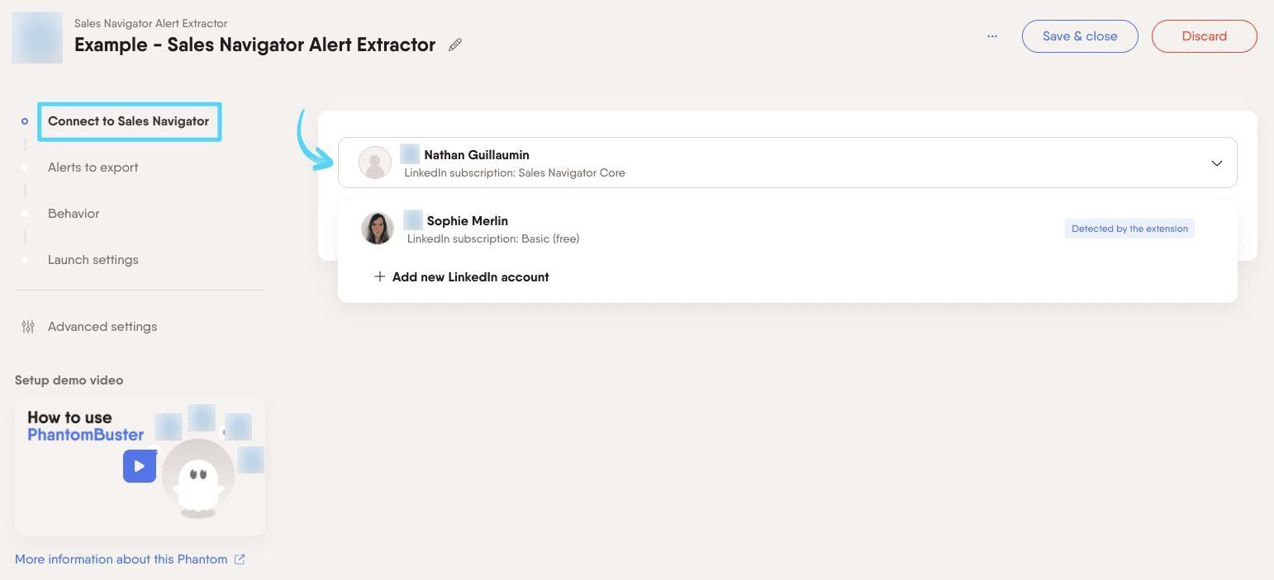1274x580 pixels.
Task: Open the three-dot more options menu
Action: click(992, 36)
